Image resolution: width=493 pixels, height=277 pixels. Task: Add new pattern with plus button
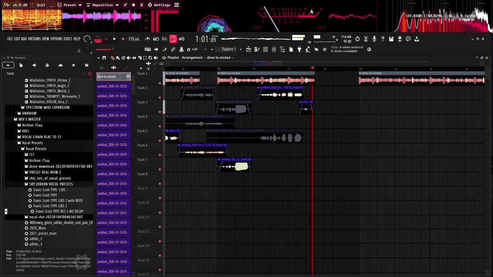(x=241, y=49)
